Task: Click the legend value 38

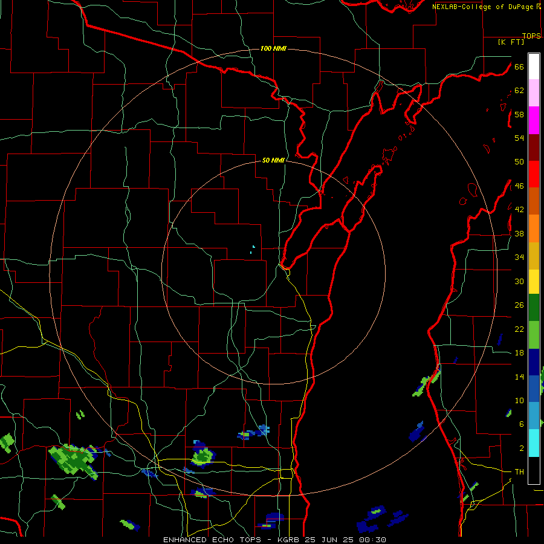Action: tap(519, 233)
